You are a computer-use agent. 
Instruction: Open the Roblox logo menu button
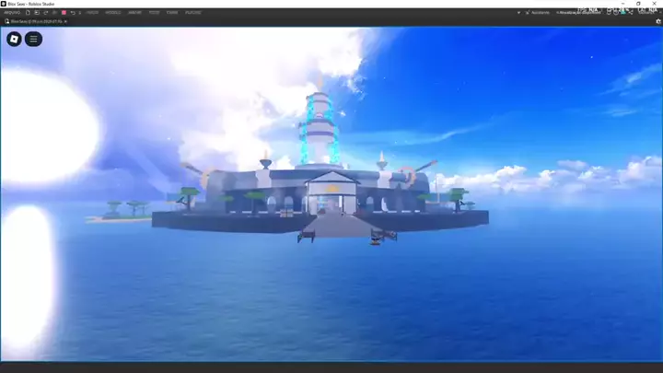[14, 39]
